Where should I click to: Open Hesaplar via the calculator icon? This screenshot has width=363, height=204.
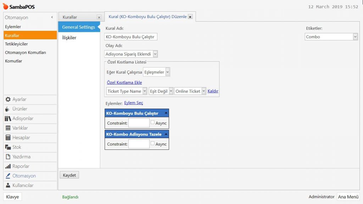coord(8,138)
